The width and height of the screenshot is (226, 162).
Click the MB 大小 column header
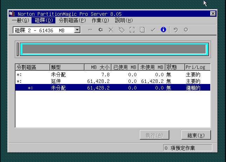pos(98,67)
